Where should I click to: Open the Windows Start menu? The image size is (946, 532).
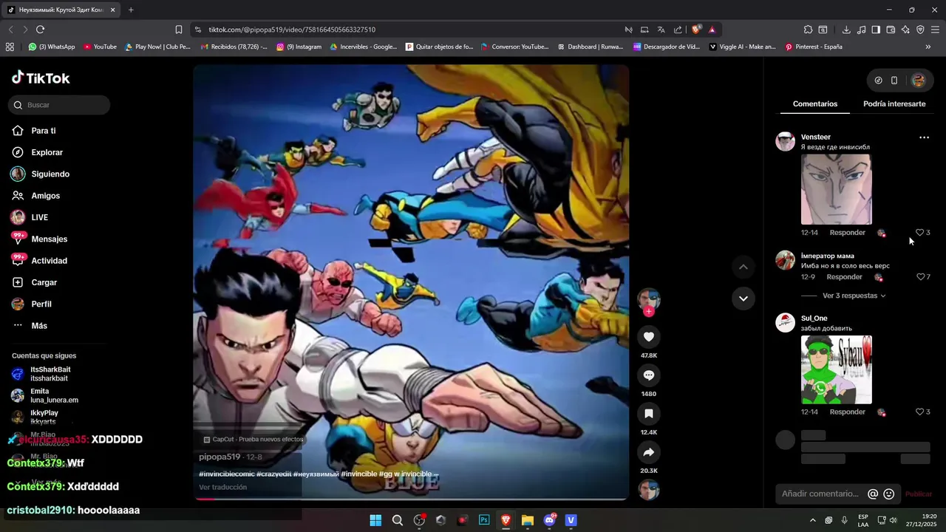point(375,520)
